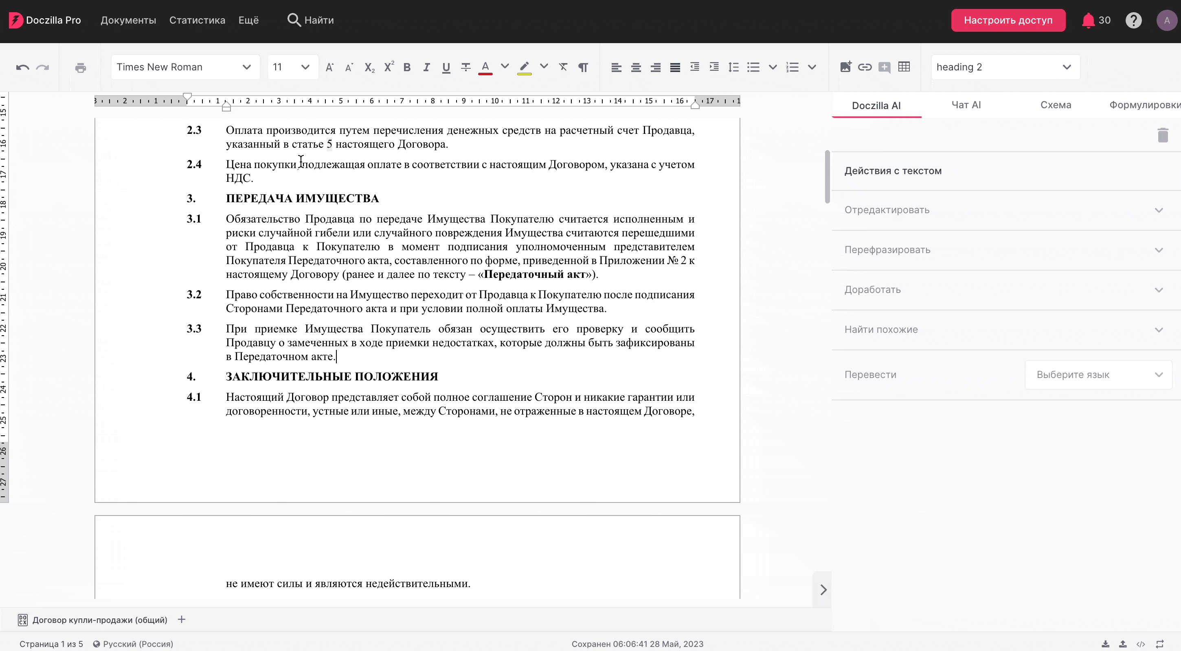Apply bulleted list

[753, 68]
